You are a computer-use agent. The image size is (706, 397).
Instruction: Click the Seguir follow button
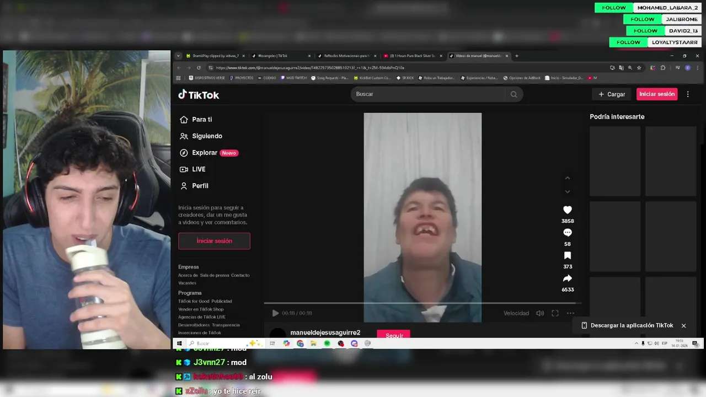click(394, 334)
